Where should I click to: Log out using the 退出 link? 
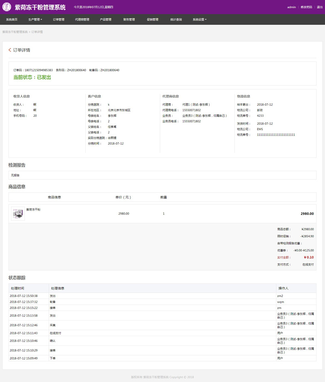click(x=320, y=7)
